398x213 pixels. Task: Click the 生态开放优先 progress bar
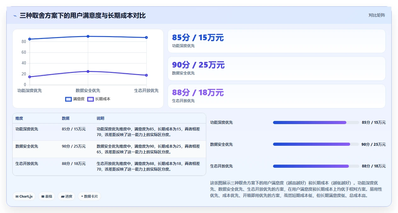pos(316,166)
